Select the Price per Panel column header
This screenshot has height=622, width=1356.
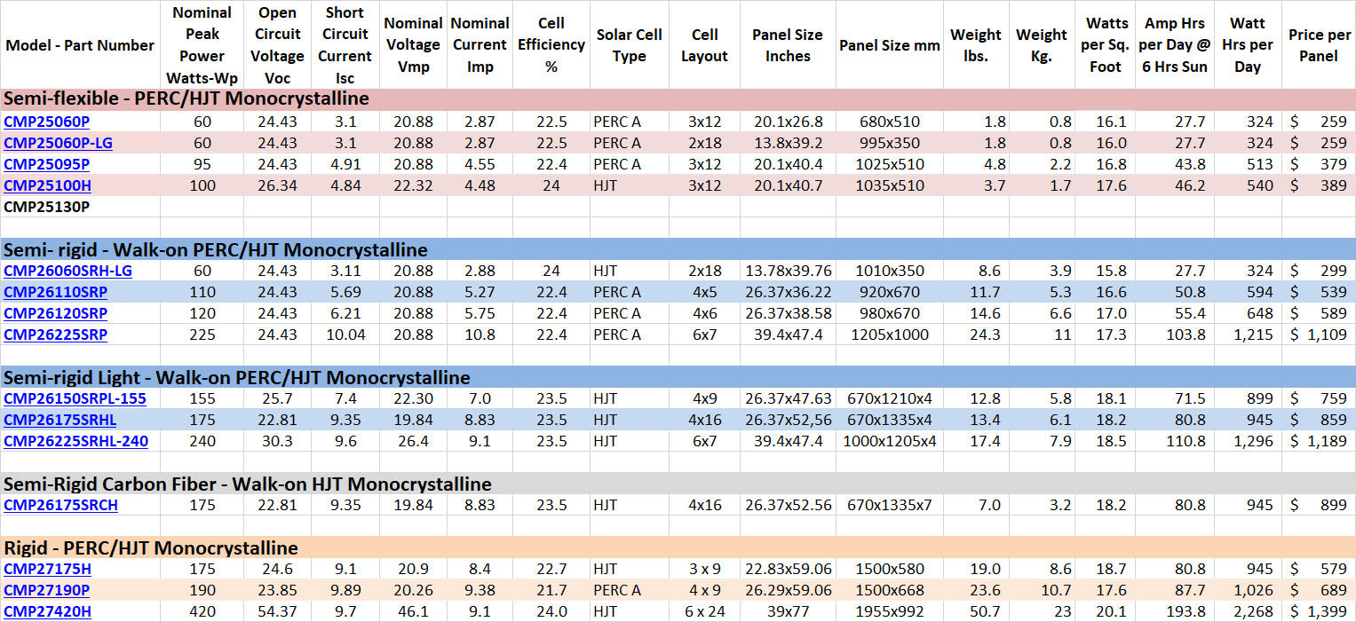pyautogui.click(x=1319, y=44)
